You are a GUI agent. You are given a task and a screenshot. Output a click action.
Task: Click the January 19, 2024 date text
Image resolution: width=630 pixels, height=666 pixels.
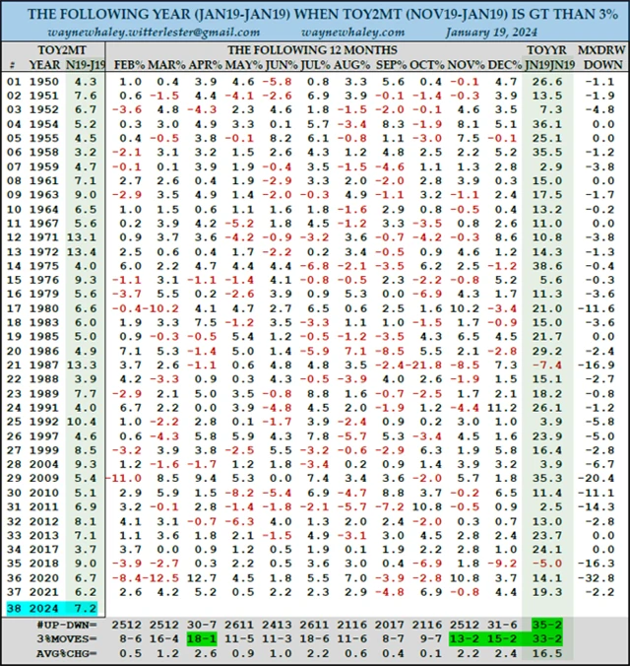pos(491,33)
